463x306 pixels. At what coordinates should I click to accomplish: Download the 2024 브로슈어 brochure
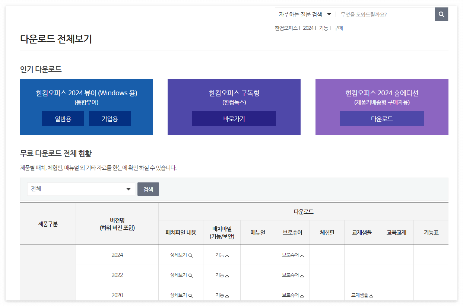[x=292, y=255]
